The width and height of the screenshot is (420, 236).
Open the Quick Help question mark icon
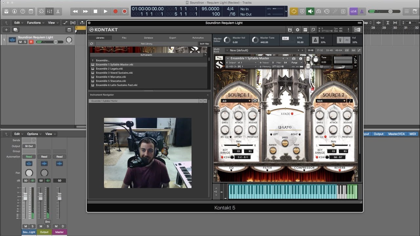tap(23, 11)
